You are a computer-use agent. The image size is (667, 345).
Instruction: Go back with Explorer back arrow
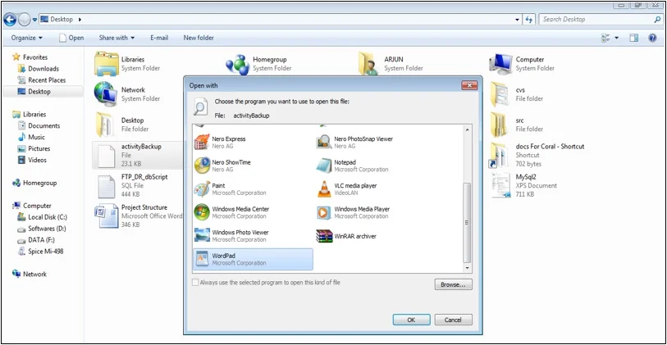pyautogui.click(x=10, y=20)
